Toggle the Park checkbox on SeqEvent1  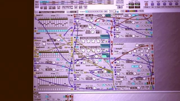coord(72,47)
